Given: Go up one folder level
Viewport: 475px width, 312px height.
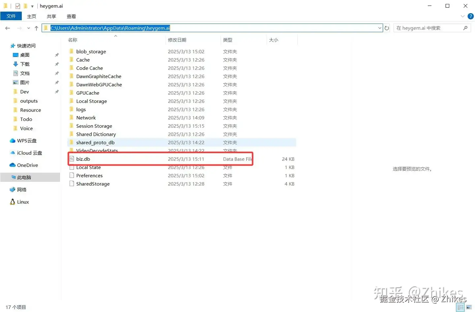Looking at the screenshot, I should [36, 28].
